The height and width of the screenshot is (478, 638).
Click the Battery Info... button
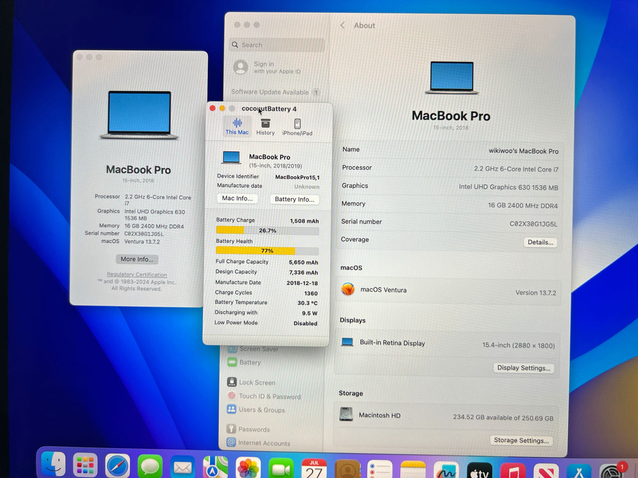pos(294,199)
